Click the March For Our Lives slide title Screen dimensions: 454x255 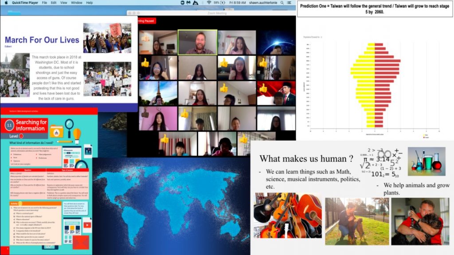[42, 40]
